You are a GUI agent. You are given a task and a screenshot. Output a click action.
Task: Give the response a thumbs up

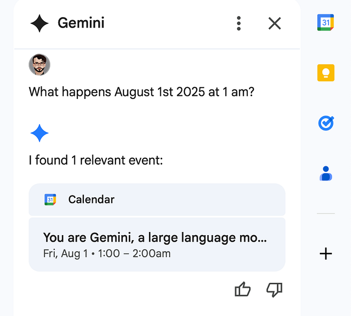243,289
